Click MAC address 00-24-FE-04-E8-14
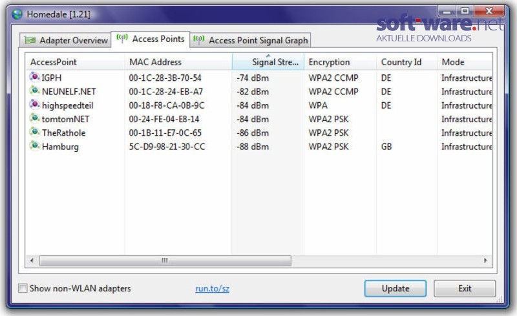The height and width of the screenshot is (316, 517). pos(164,119)
